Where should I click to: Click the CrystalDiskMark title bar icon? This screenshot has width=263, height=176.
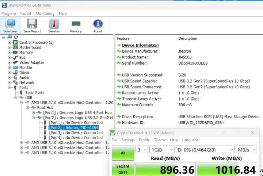pyautogui.click(x=113, y=133)
